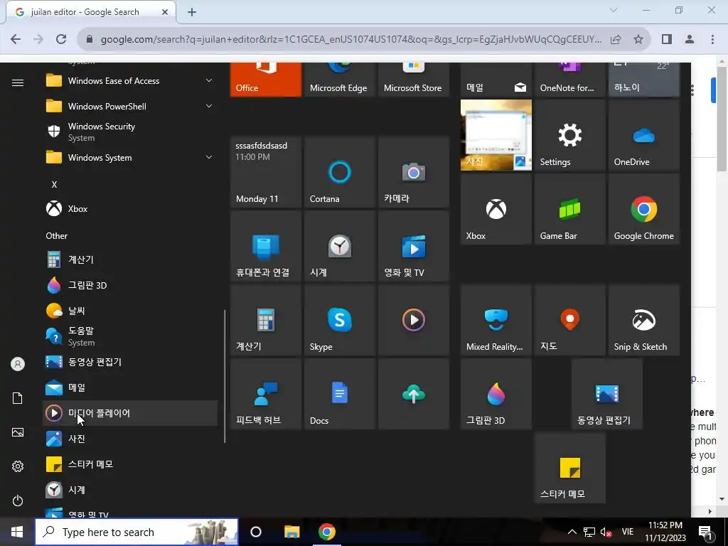Open 도움말 in the app list
Viewport: 728px width, 546px height.
pyautogui.click(x=130, y=336)
